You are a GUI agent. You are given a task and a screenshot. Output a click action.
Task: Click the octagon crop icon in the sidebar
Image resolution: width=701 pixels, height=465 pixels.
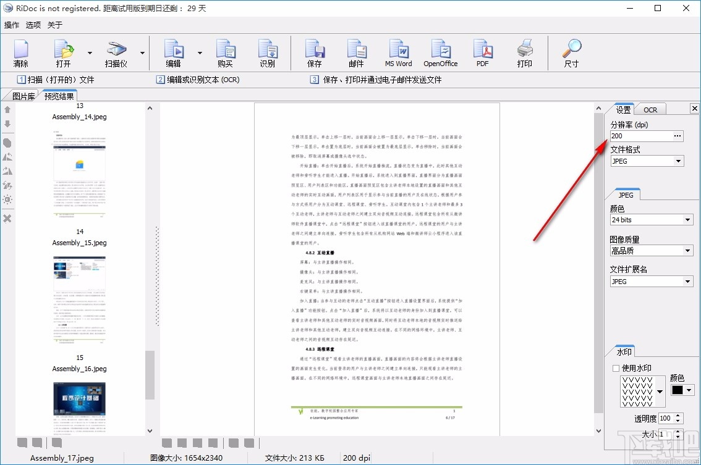point(7,143)
